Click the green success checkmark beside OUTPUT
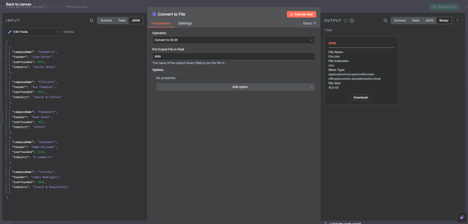 346,21
